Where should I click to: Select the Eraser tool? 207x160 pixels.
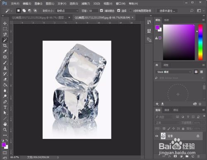(x=5, y=79)
